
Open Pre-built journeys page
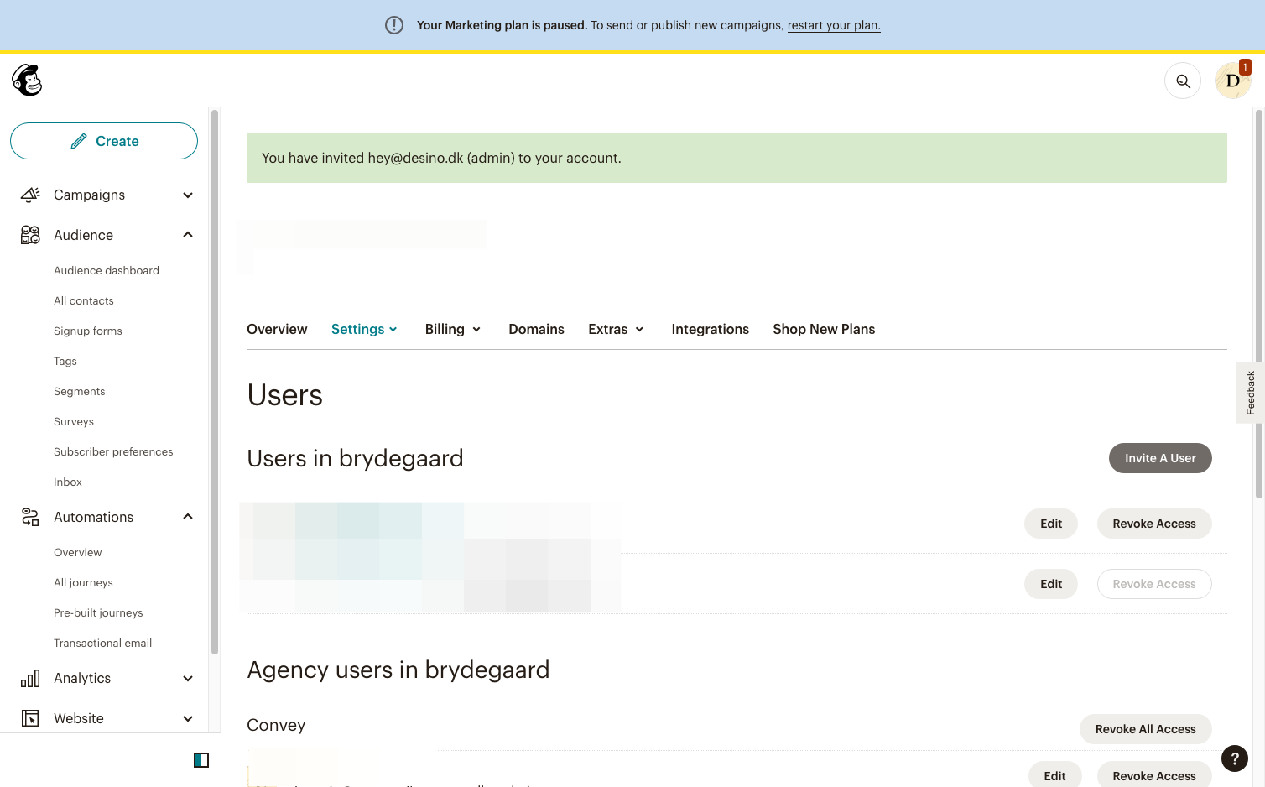[98, 612]
